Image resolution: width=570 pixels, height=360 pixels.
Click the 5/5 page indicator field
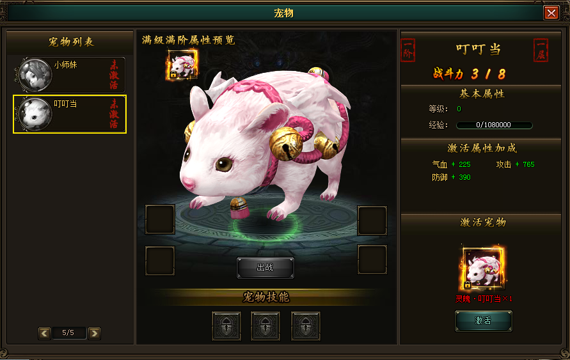68,333
